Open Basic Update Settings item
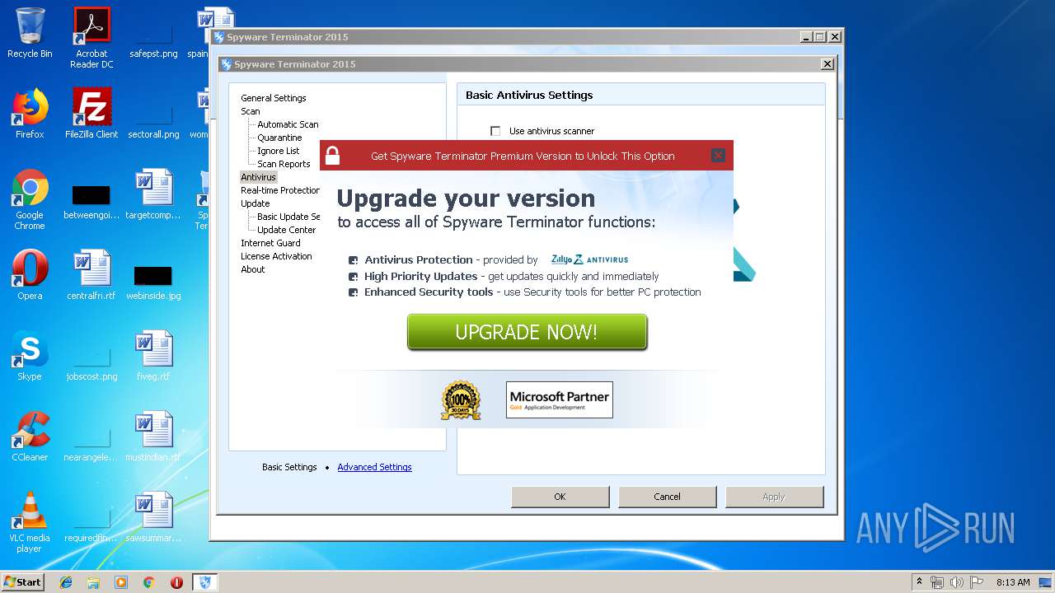 (288, 217)
